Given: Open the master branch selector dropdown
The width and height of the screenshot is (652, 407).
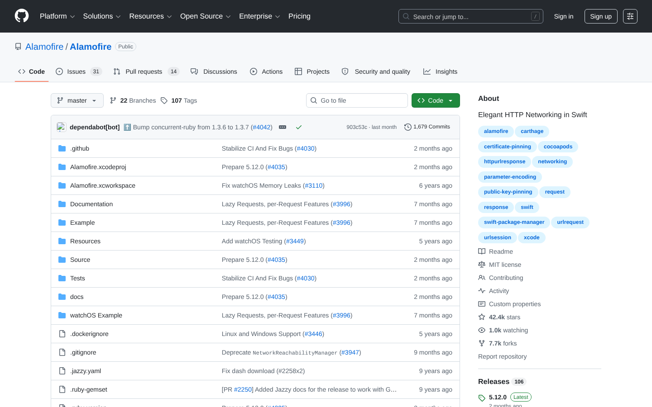Looking at the screenshot, I should pos(77,100).
